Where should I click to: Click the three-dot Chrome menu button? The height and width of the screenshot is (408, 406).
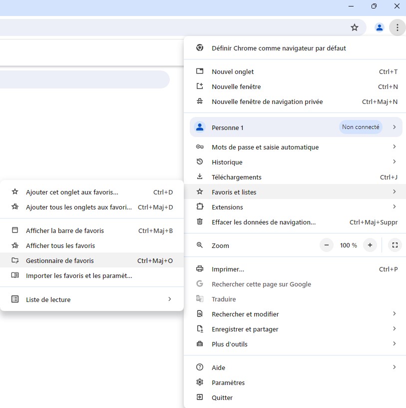click(x=397, y=27)
